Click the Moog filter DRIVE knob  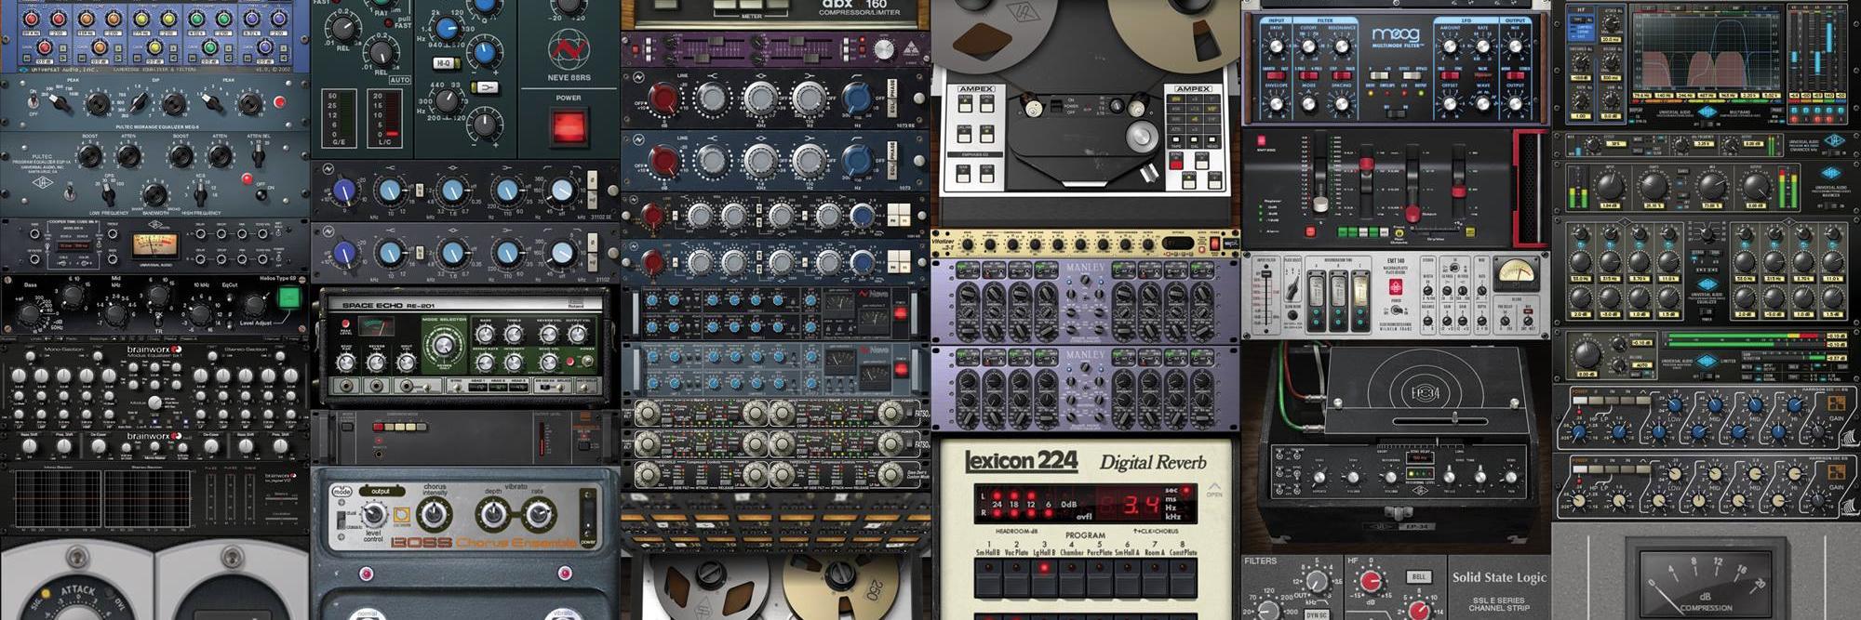point(1277,45)
